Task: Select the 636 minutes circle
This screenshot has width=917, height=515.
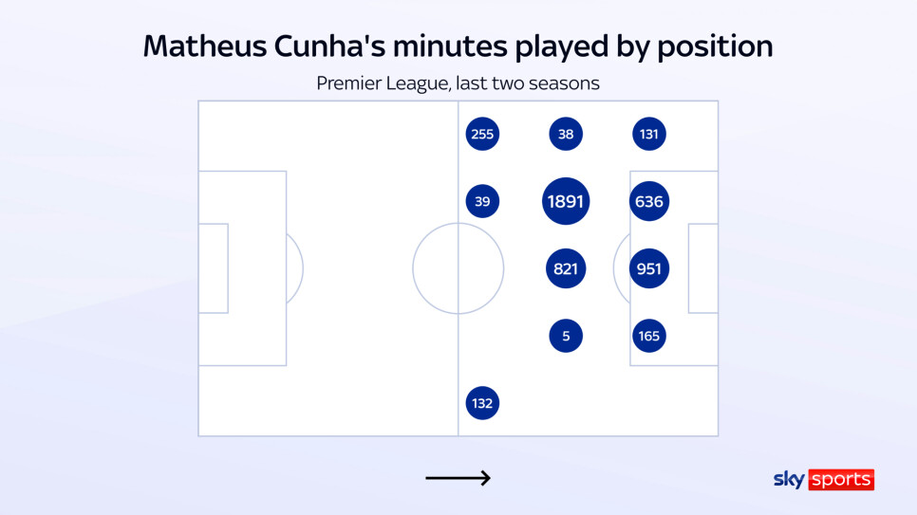Action: pos(649,201)
